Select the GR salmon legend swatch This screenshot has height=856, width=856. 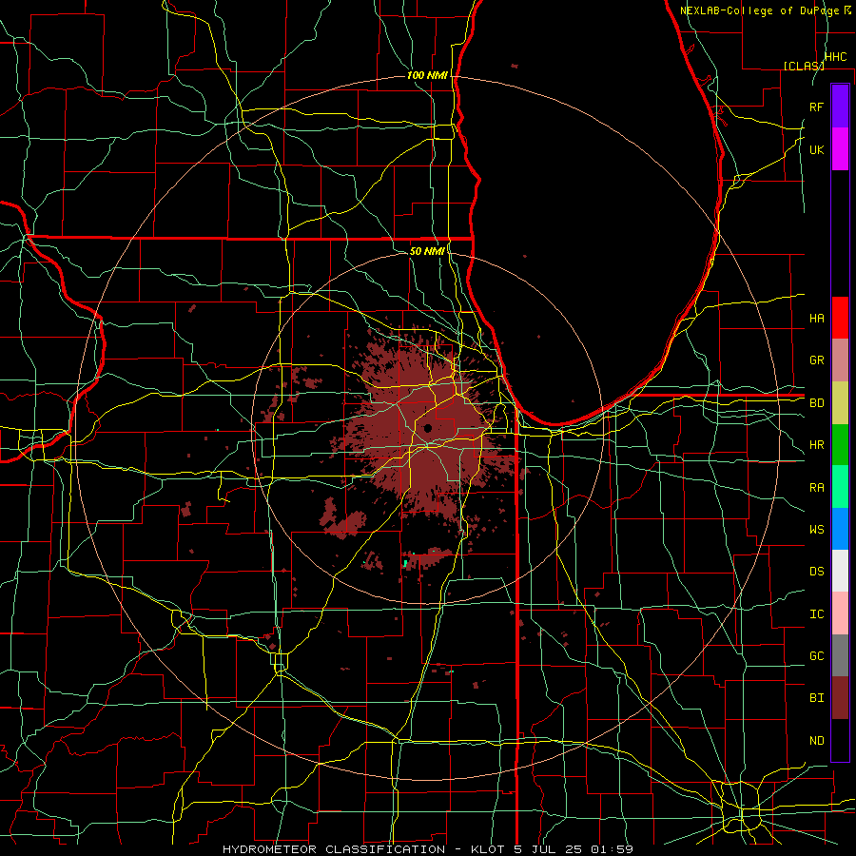[x=840, y=360]
